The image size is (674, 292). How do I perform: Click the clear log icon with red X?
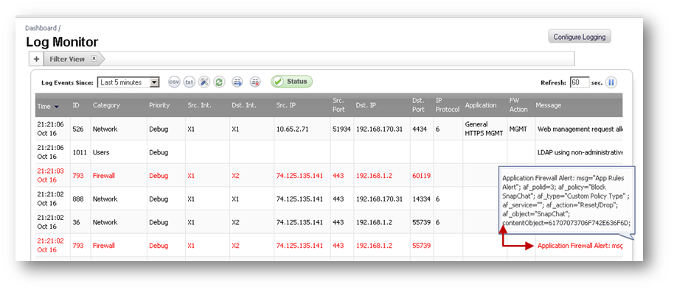tap(255, 82)
